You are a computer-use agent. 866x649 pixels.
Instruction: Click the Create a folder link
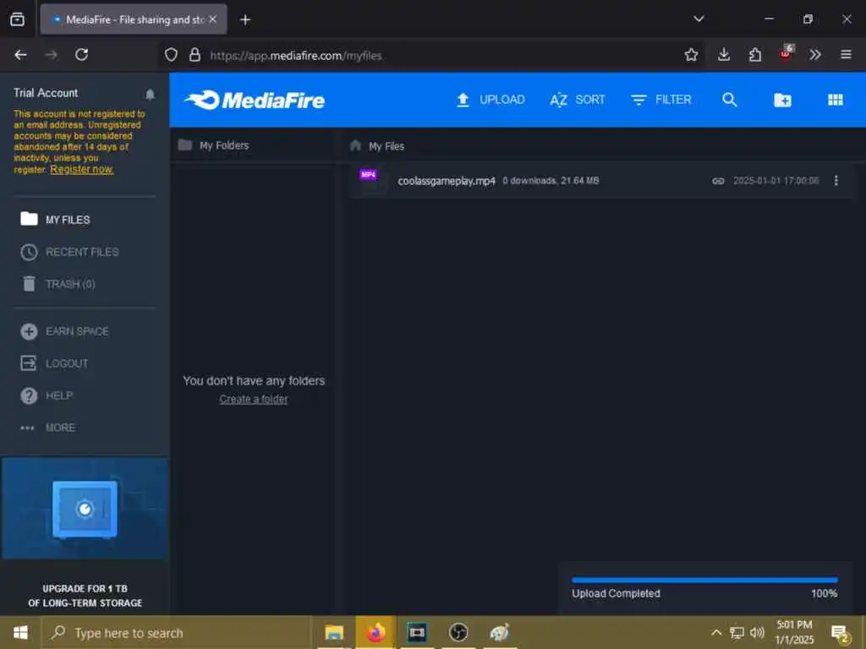coord(254,399)
